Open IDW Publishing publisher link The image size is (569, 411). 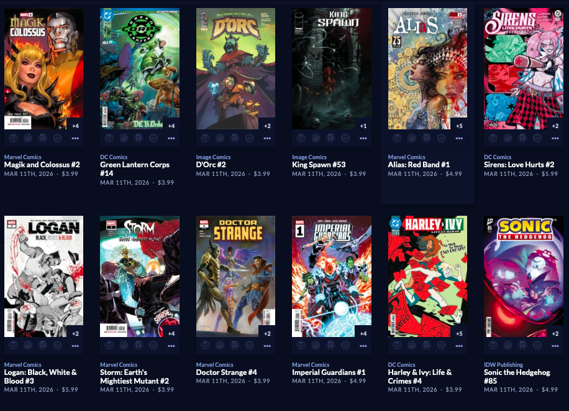503,364
